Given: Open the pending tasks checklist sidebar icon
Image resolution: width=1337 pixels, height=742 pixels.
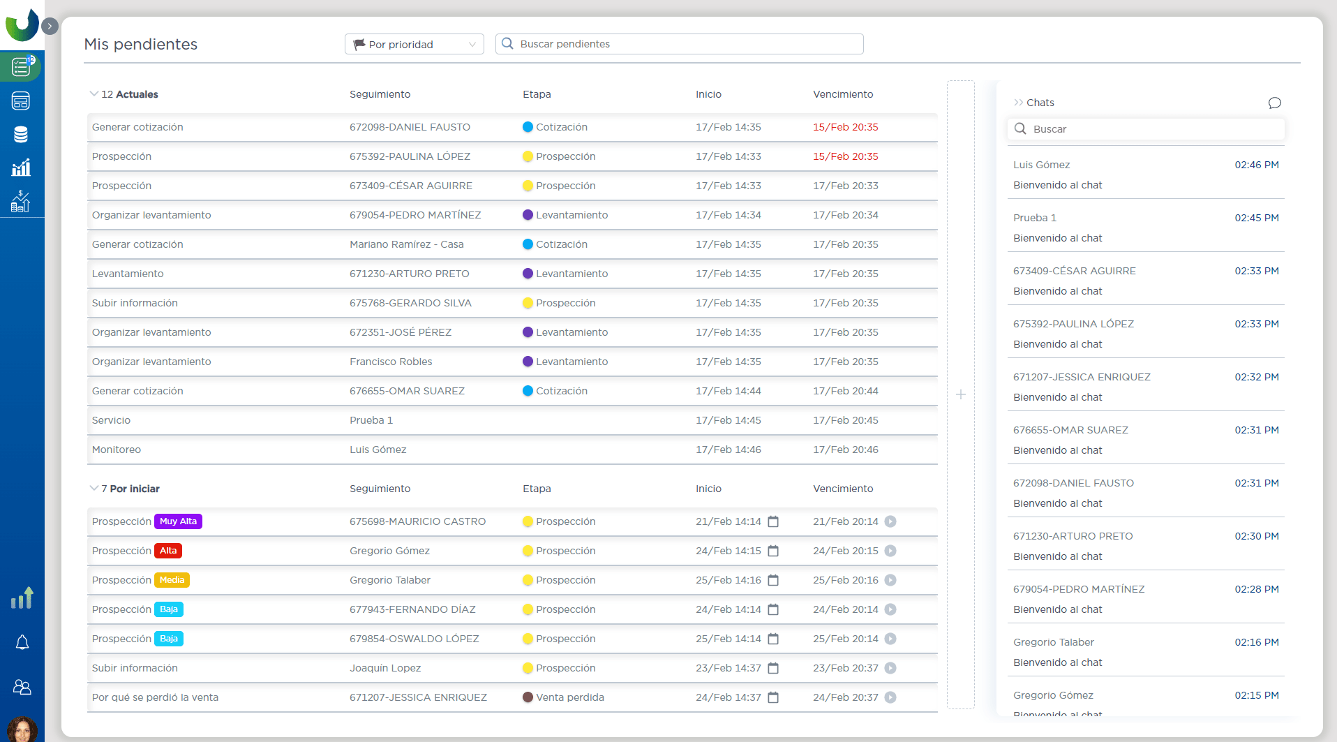Looking at the screenshot, I should point(21,67).
